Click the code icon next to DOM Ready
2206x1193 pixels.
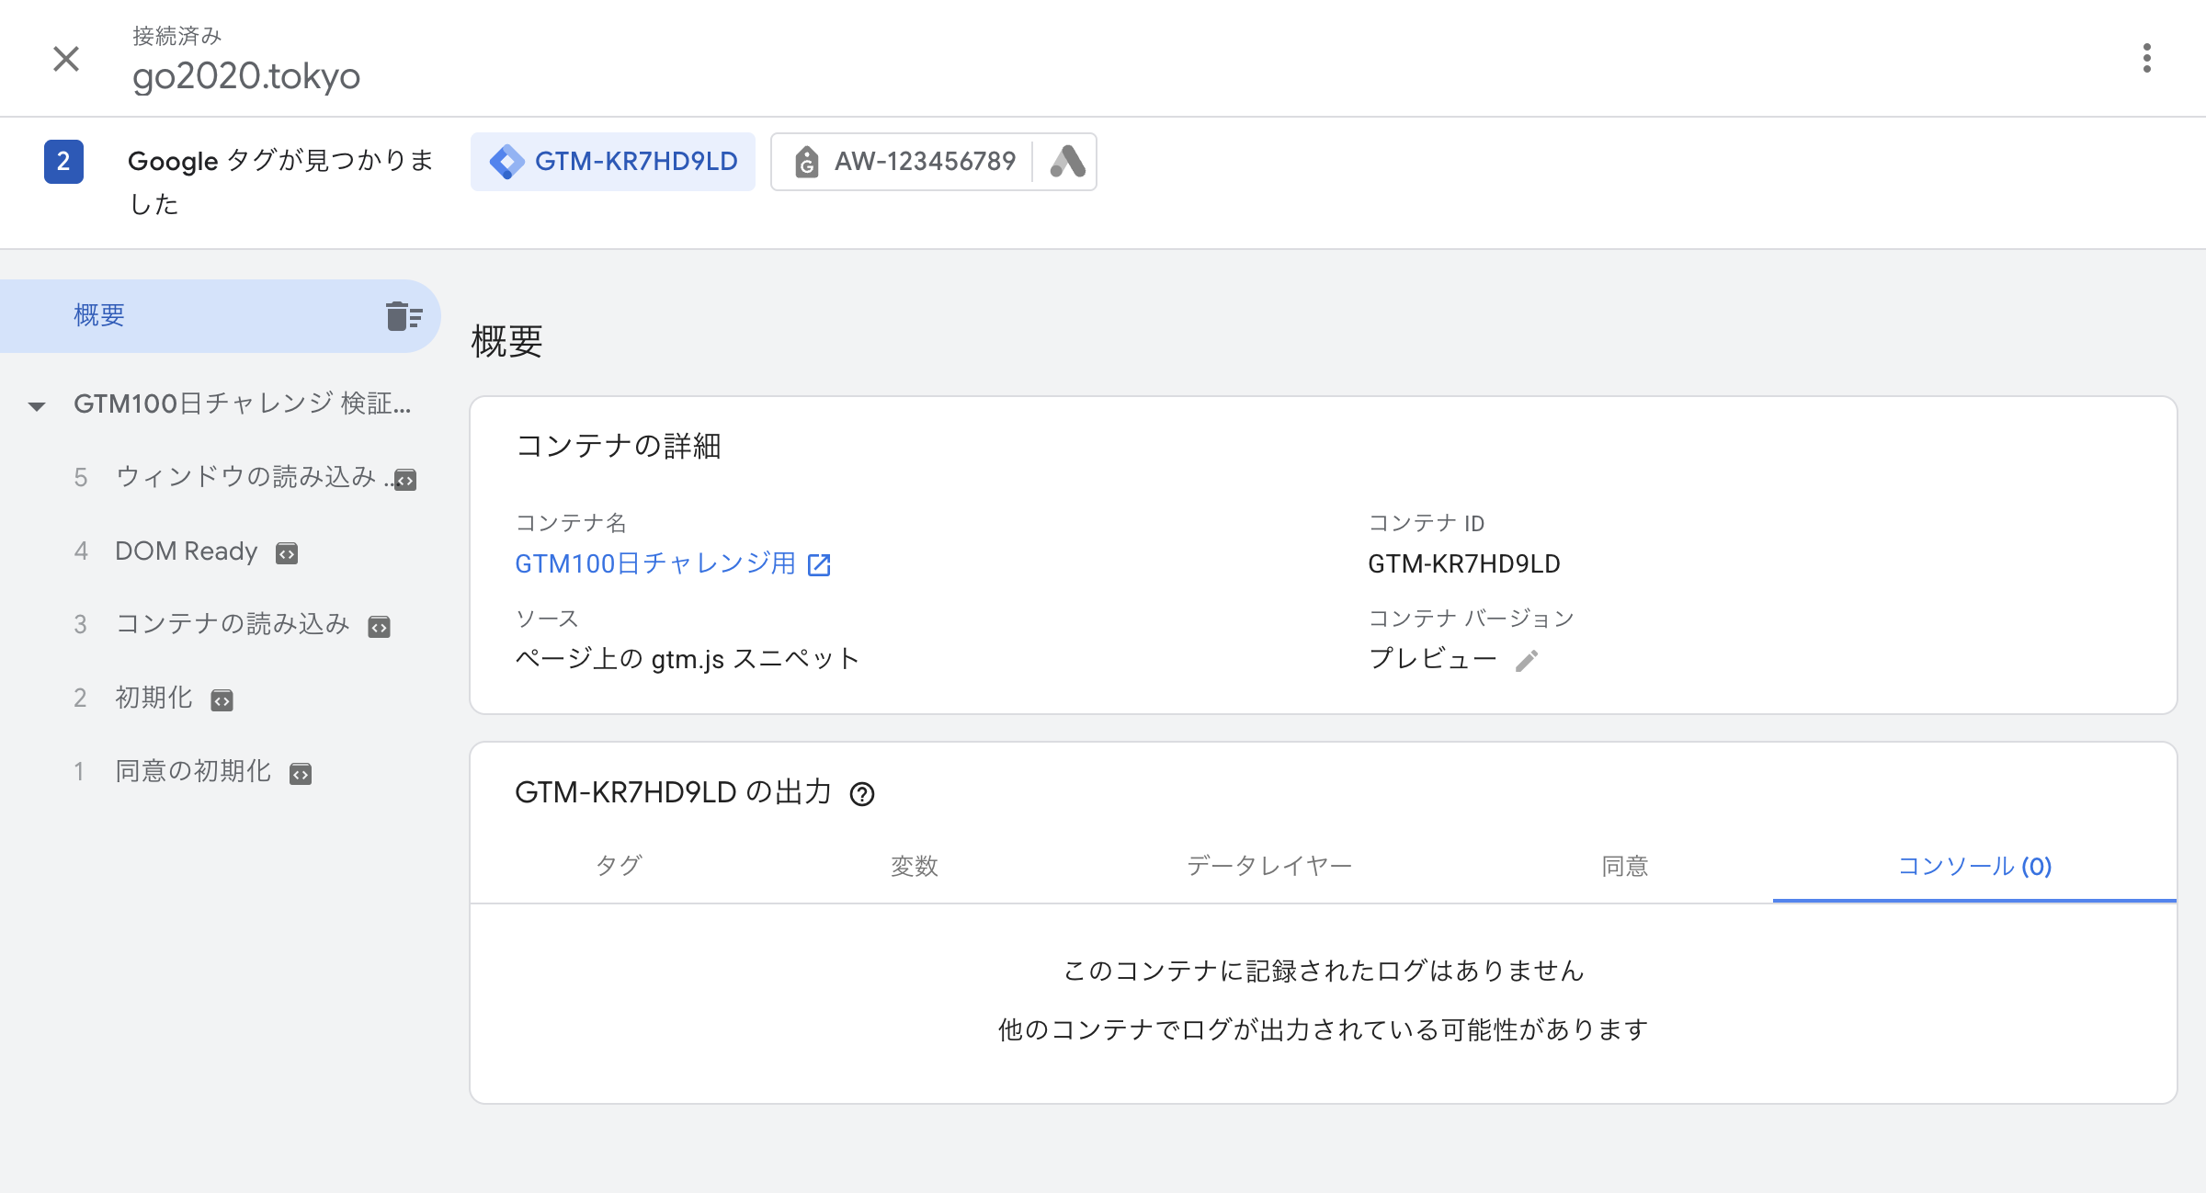click(x=287, y=553)
